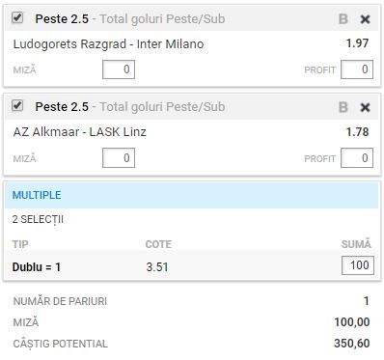The height and width of the screenshot is (360, 384).
Task: Uncheck the Ludogorets Razgrad selection checkbox
Action: pos(17,17)
